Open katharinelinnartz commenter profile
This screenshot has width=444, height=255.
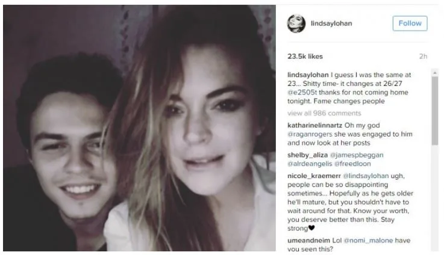pos(314,125)
